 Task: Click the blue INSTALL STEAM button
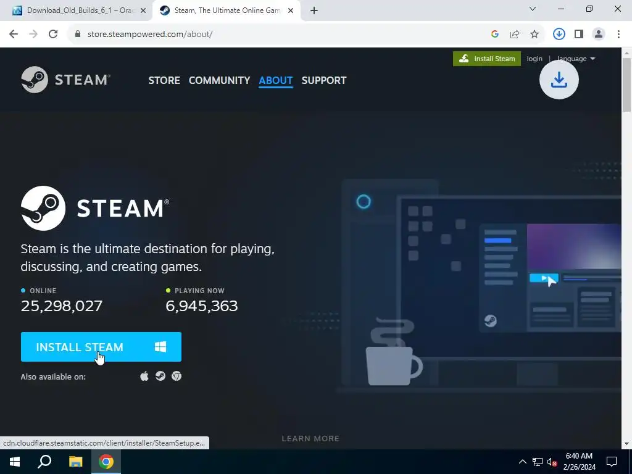tap(101, 347)
